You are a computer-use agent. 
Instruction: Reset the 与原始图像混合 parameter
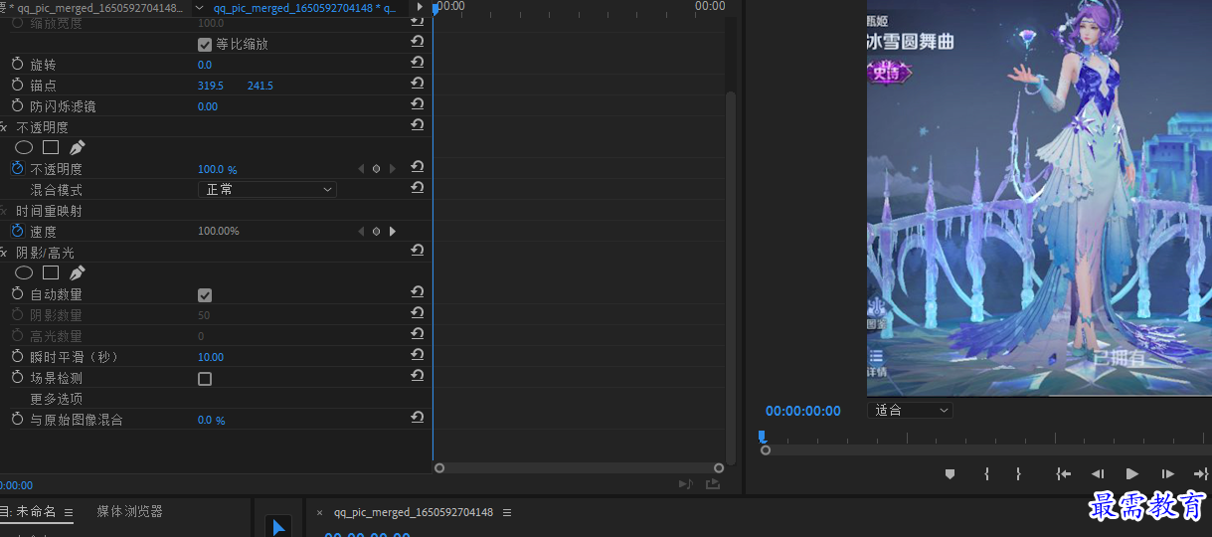(418, 418)
